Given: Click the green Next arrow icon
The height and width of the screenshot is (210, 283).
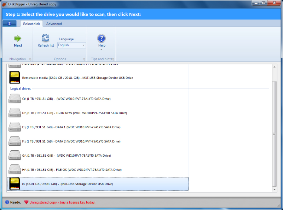Looking at the screenshot, I should pyautogui.click(x=18, y=38).
